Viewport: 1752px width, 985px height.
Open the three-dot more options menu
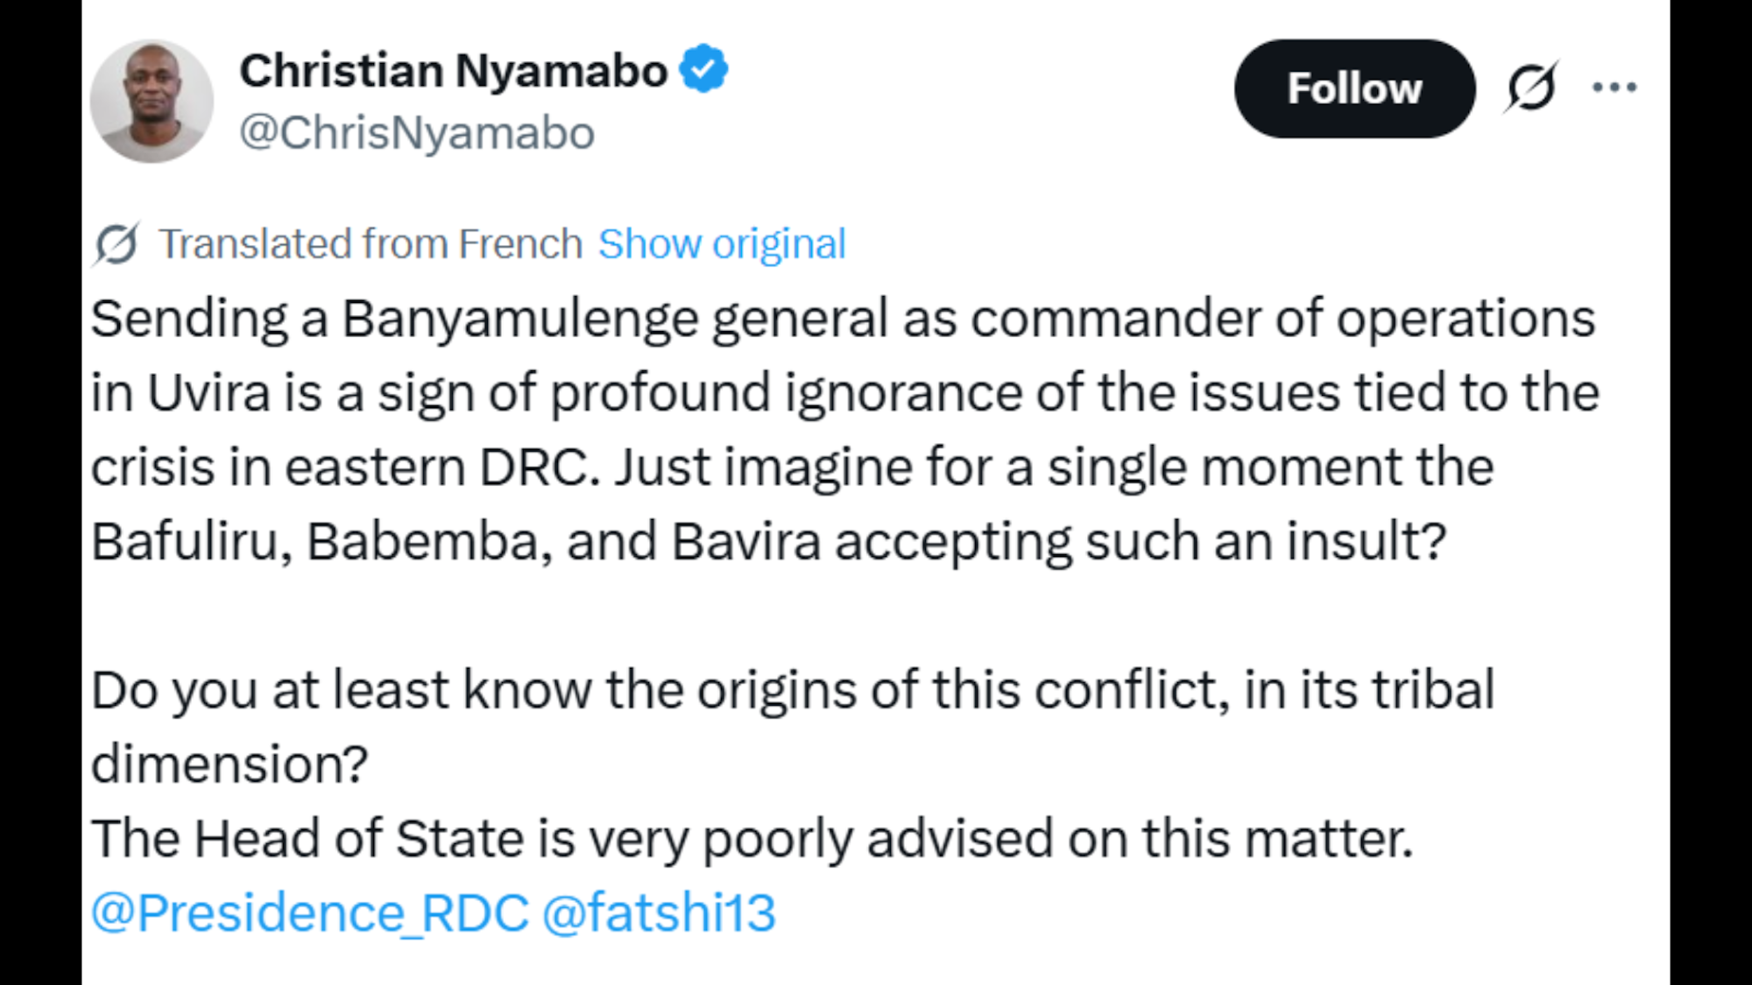click(x=1614, y=88)
